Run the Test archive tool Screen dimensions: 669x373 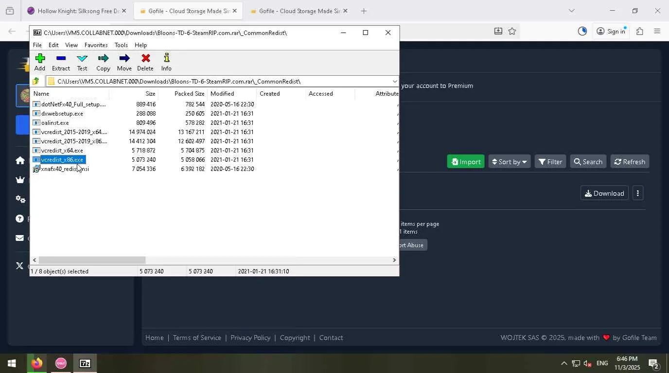[x=82, y=62]
